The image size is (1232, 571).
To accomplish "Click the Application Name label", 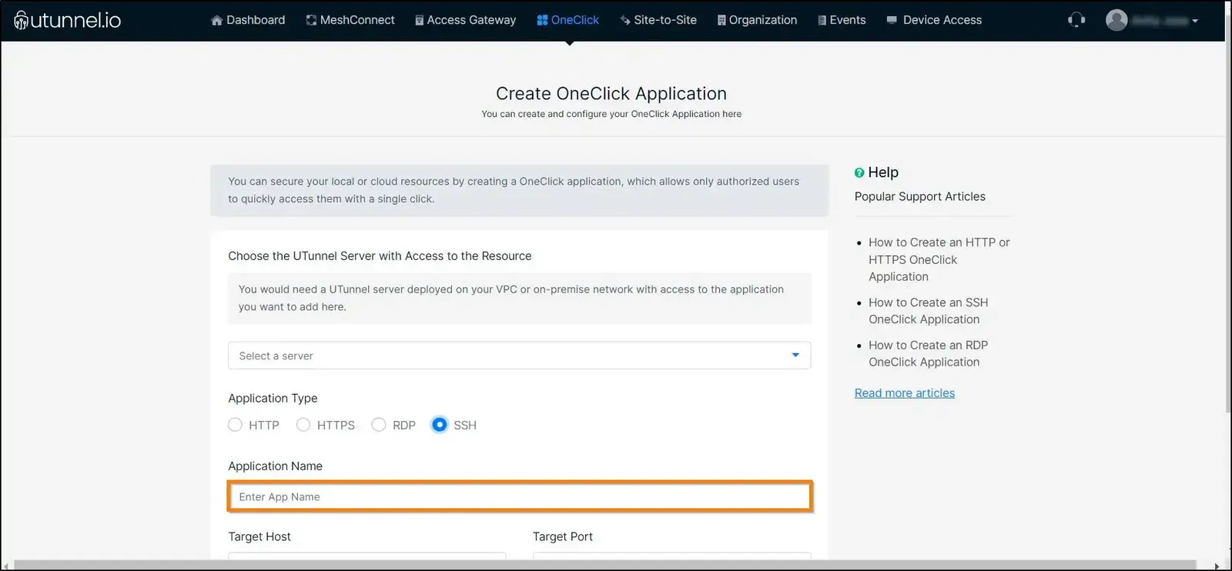I will (x=275, y=466).
